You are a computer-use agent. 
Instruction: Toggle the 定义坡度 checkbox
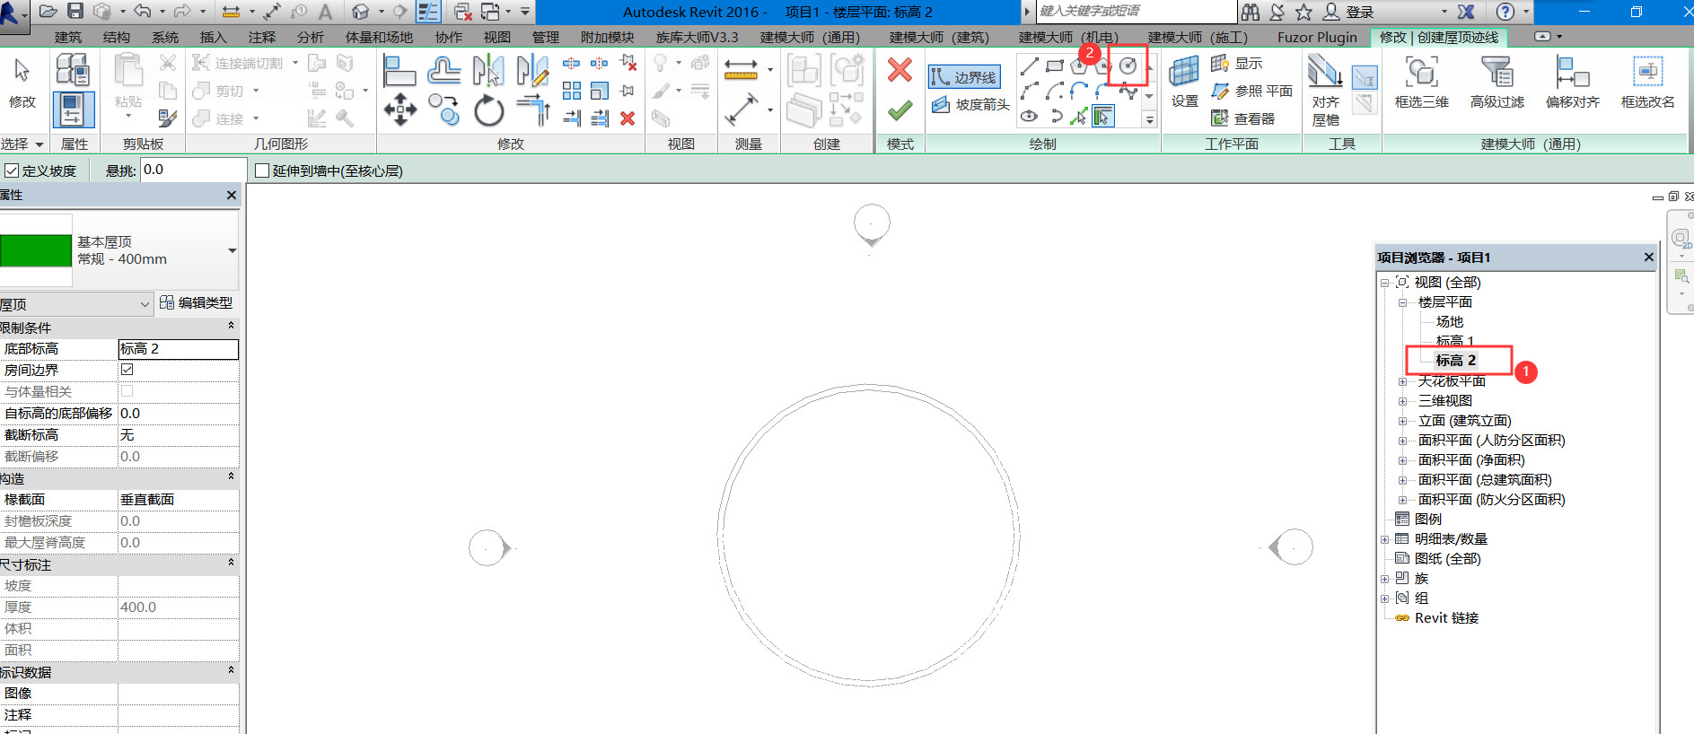coord(12,170)
